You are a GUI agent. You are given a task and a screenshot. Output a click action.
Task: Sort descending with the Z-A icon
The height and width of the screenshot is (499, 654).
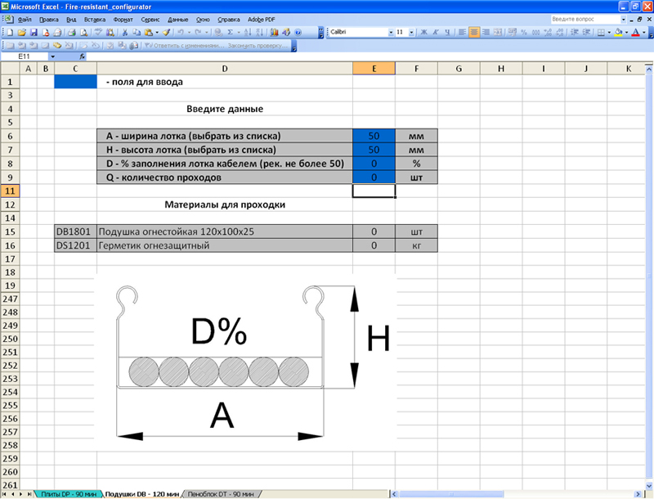259,32
